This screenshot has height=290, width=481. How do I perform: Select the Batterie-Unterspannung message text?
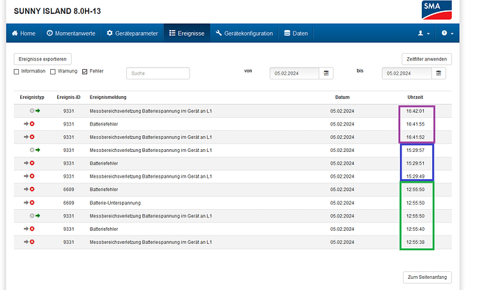click(115, 203)
